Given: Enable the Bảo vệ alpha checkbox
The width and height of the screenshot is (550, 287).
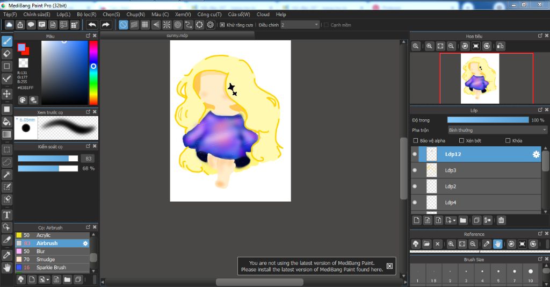Looking at the screenshot, I should (415, 141).
